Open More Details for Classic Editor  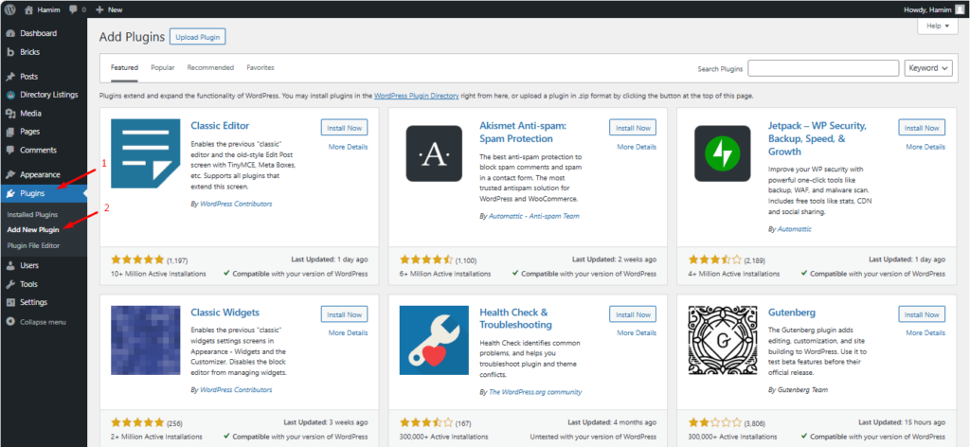[349, 147]
